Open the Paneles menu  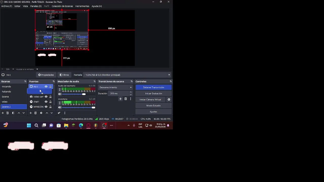tap(36, 6)
